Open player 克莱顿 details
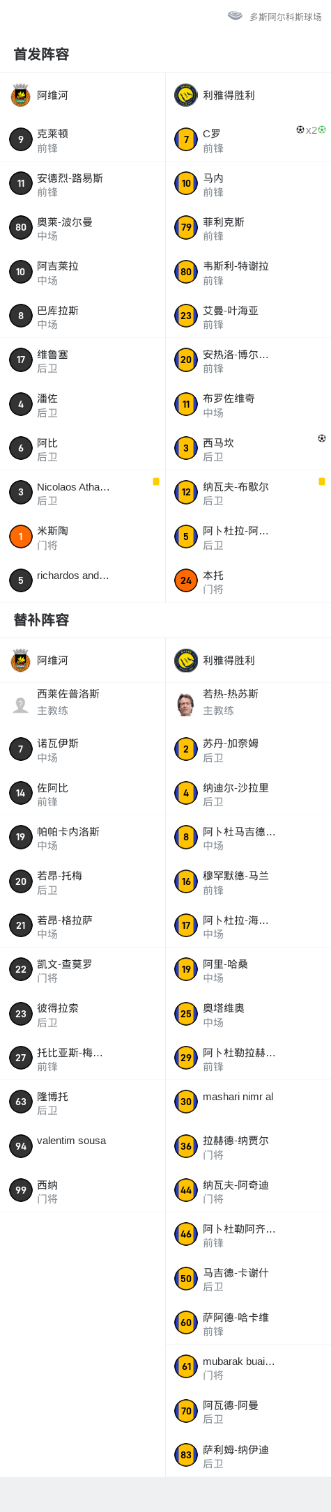This screenshot has width=331, height=1512. pyautogui.click(x=82, y=139)
